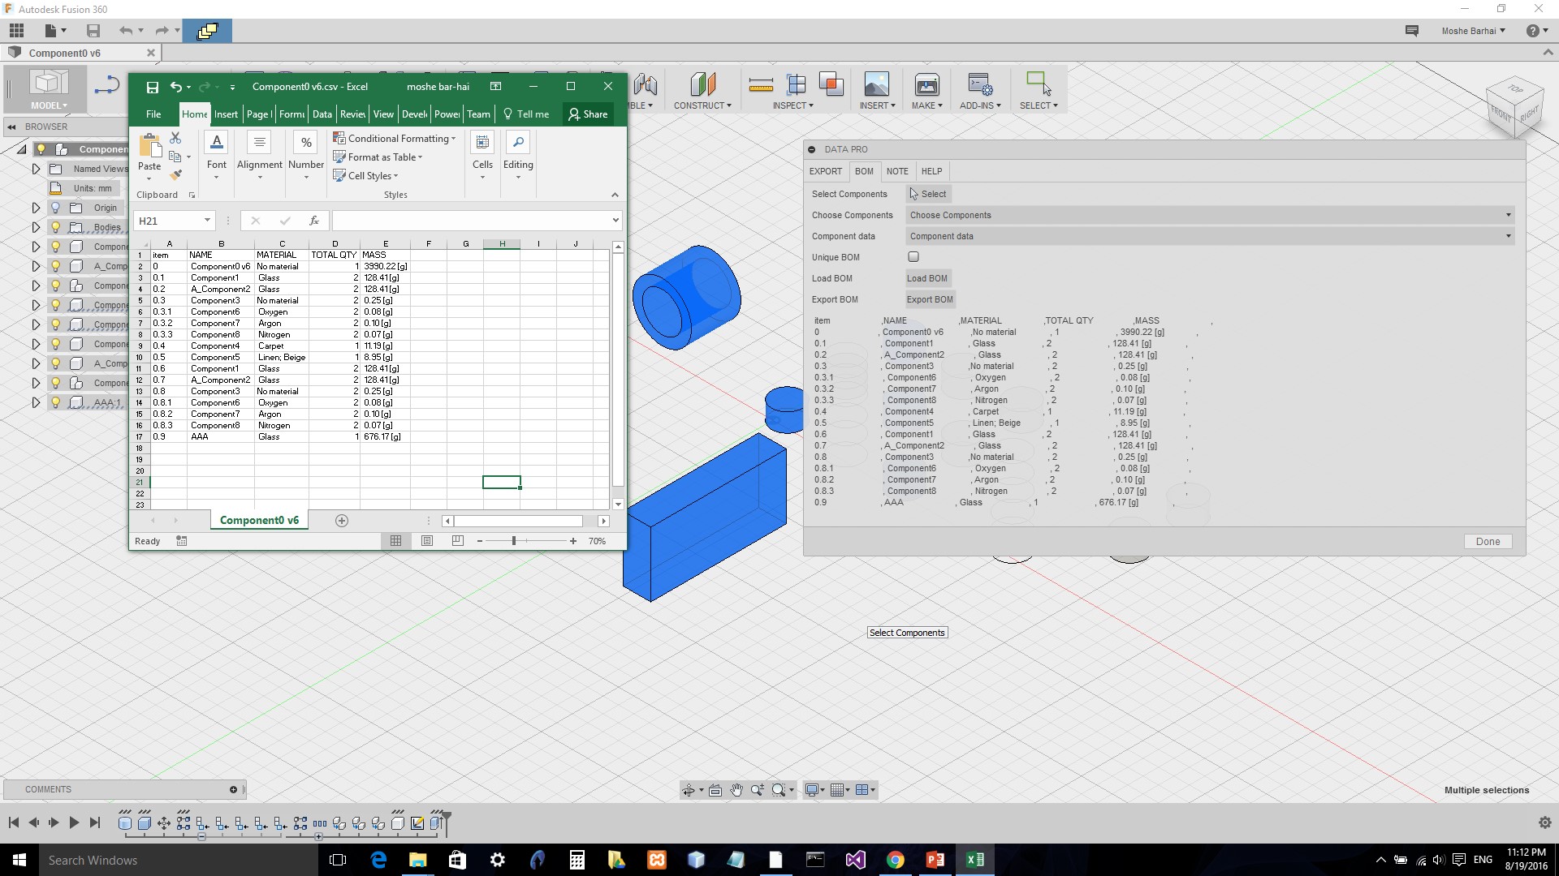The width and height of the screenshot is (1559, 876).
Task: Enable the Unique BOM checkbox
Action: pyautogui.click(x=913, y=257)
